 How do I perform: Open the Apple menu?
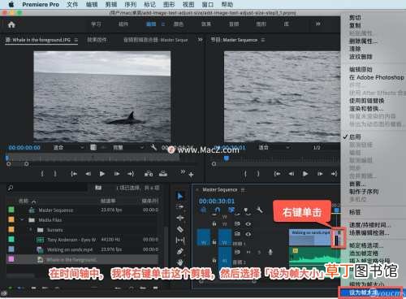coord(11,4)
